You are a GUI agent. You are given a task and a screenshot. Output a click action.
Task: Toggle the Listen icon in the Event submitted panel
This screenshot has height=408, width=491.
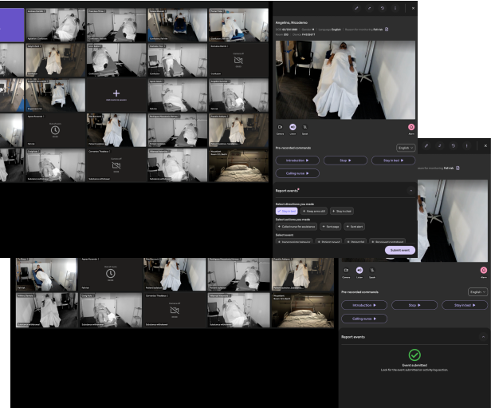359,270
